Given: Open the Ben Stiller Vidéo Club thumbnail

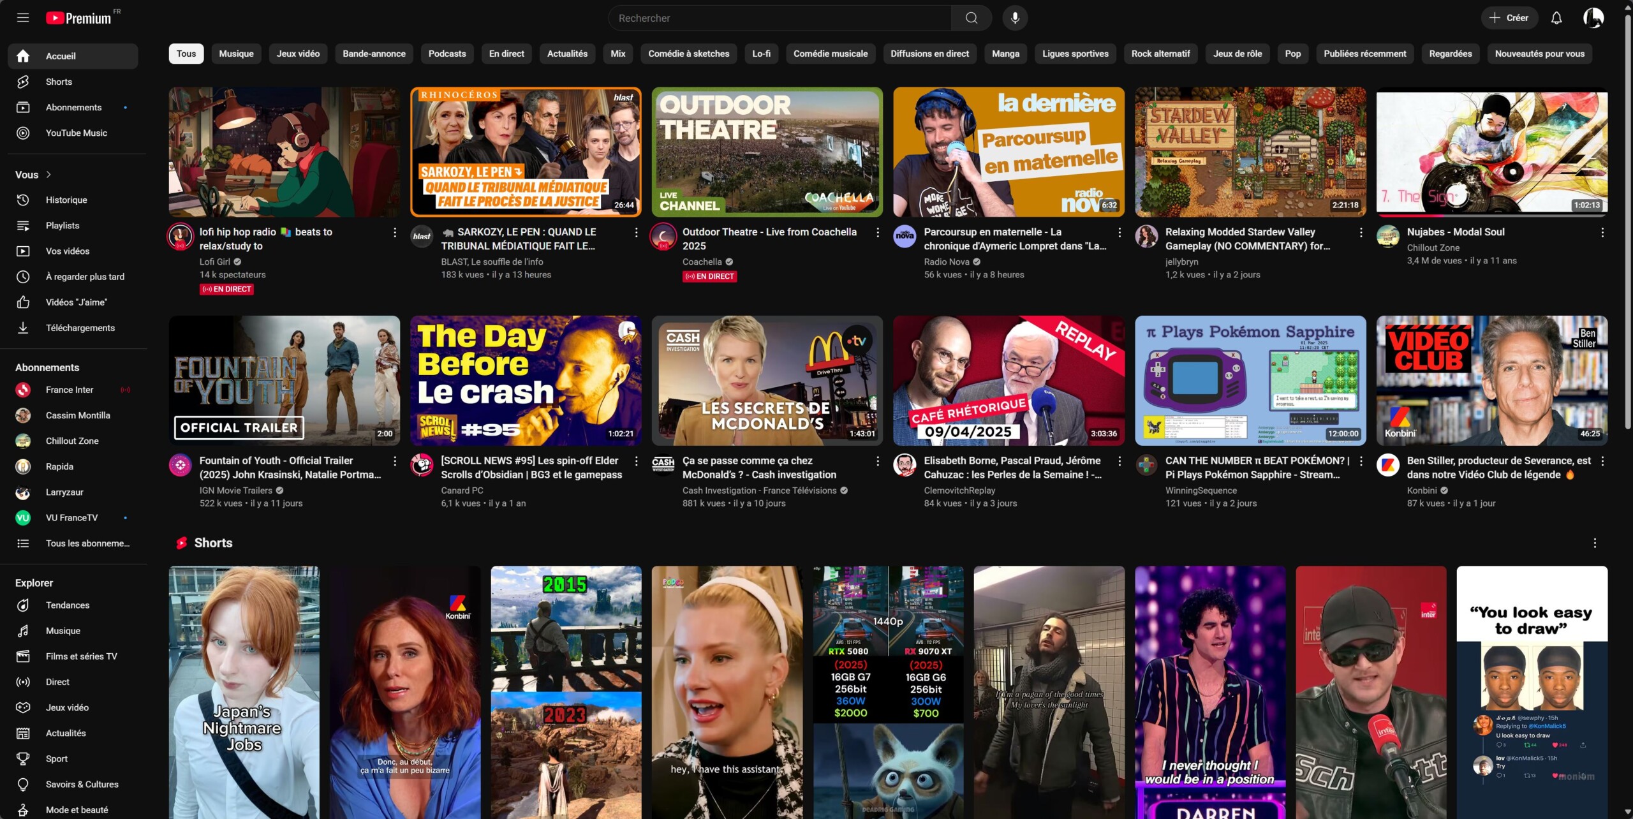Looking at the screenshot, I should 1492,380.
